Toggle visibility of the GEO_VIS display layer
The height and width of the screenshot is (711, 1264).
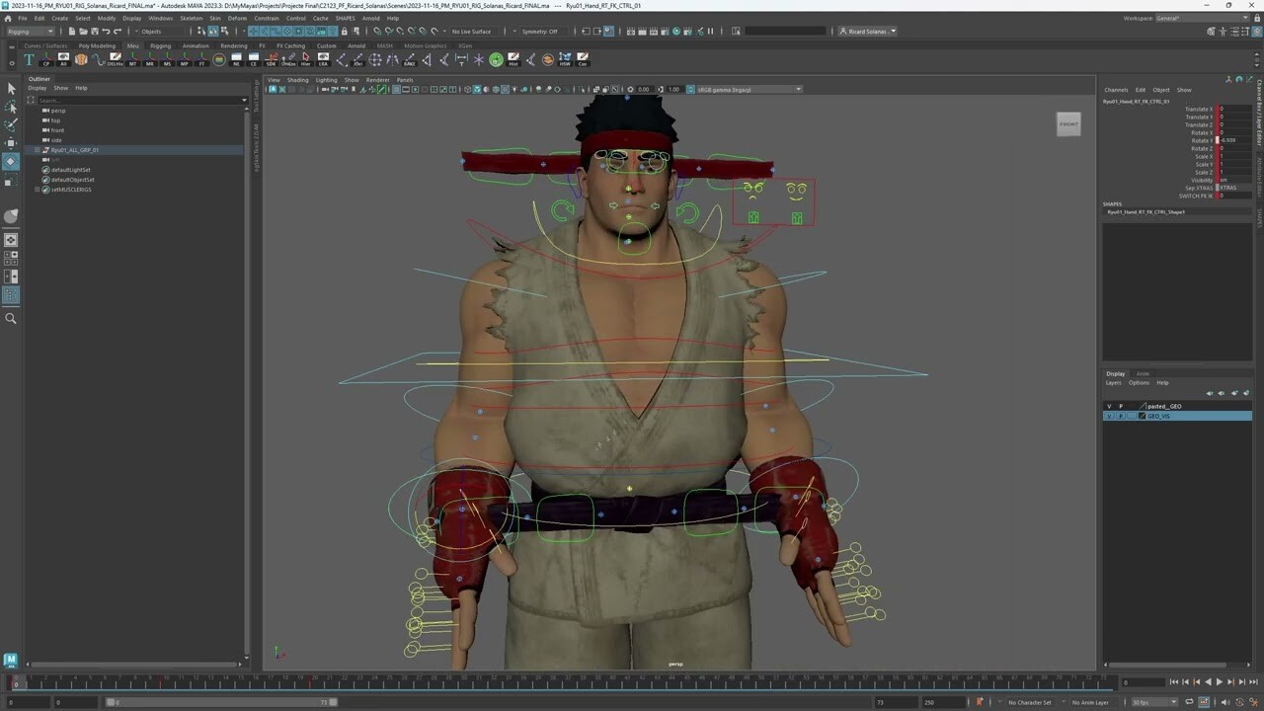pos(1109,416)
